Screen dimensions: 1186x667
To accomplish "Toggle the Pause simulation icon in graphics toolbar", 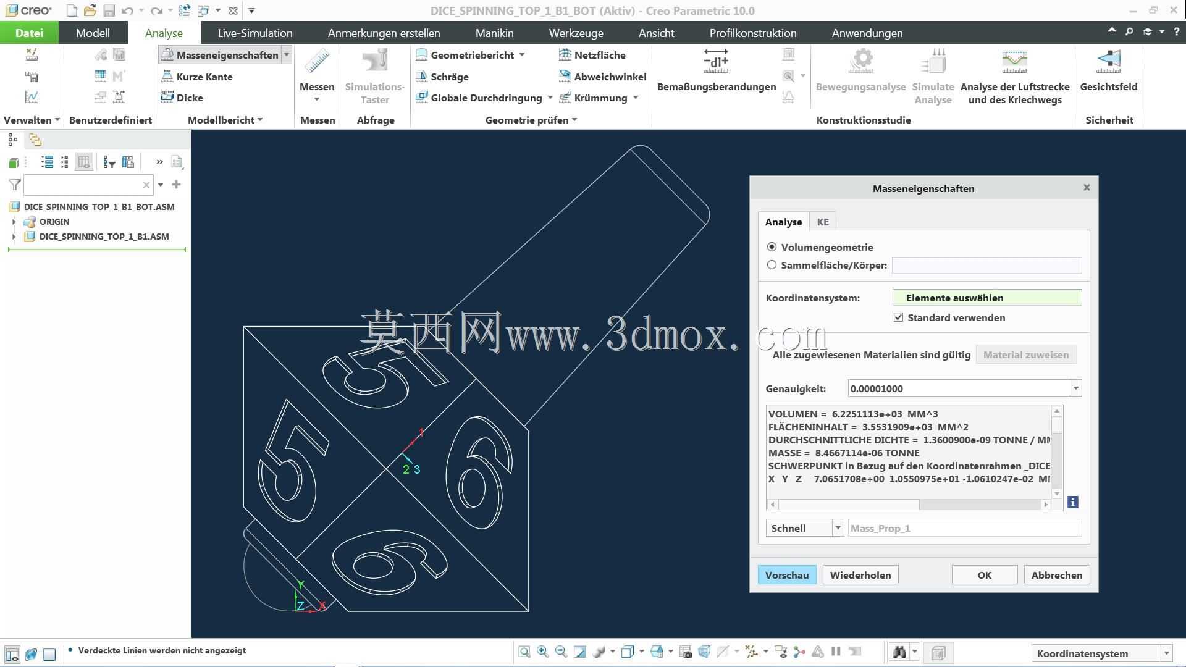I will (x=836, y=652).
